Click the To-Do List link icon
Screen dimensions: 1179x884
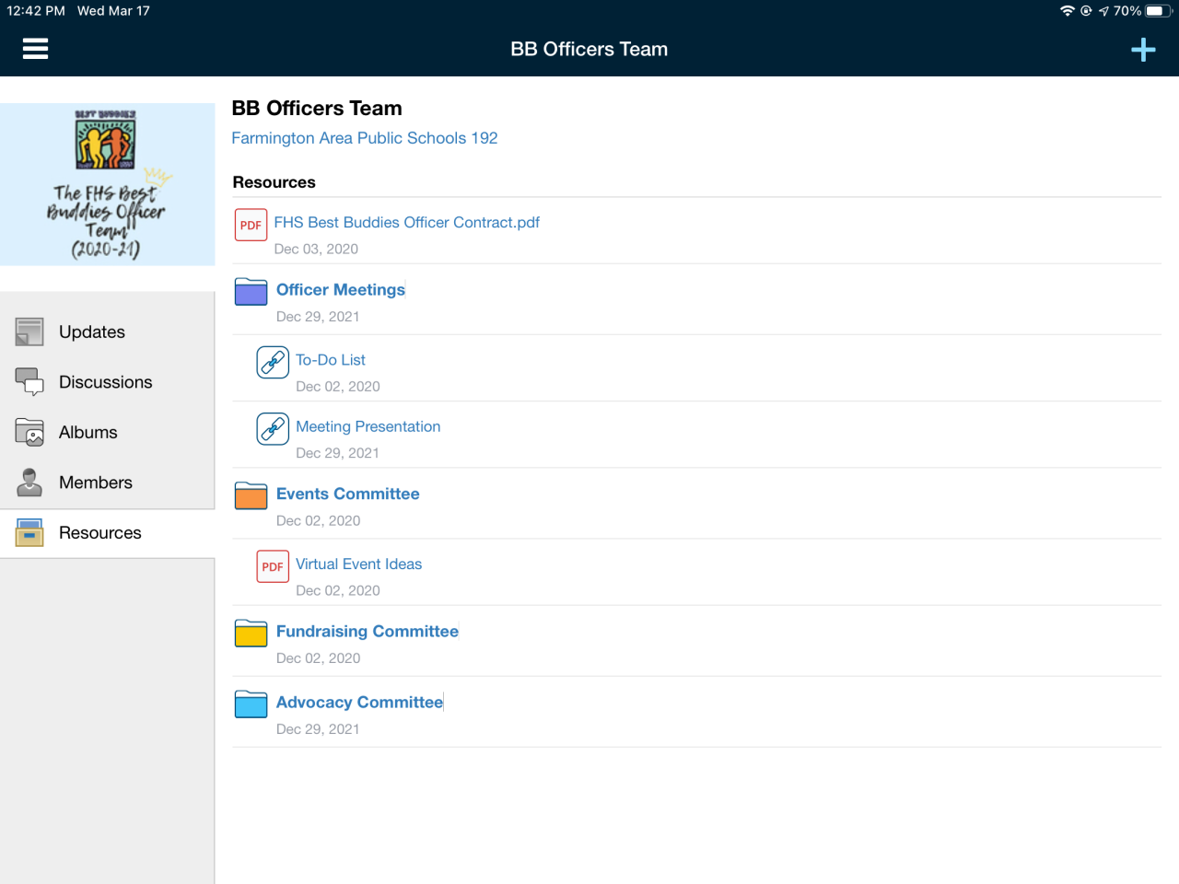click(273, 362)
